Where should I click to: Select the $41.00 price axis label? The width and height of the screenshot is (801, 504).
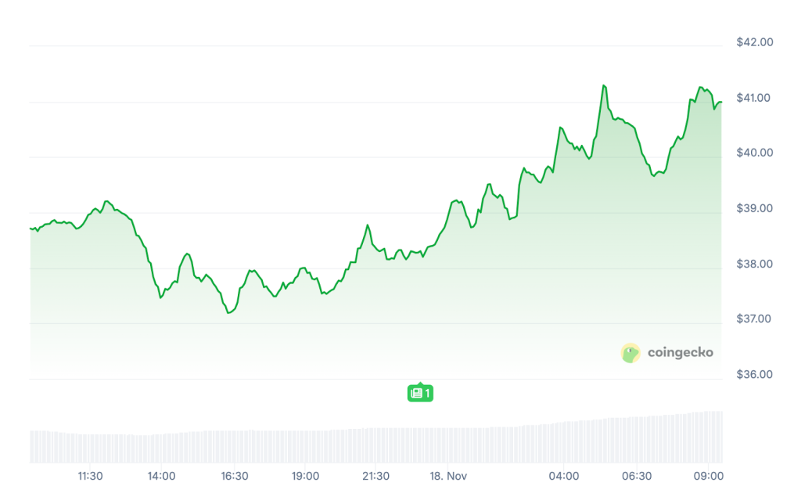tap(754, 98)
